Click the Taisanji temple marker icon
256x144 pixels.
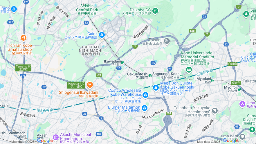pos(167,41)
